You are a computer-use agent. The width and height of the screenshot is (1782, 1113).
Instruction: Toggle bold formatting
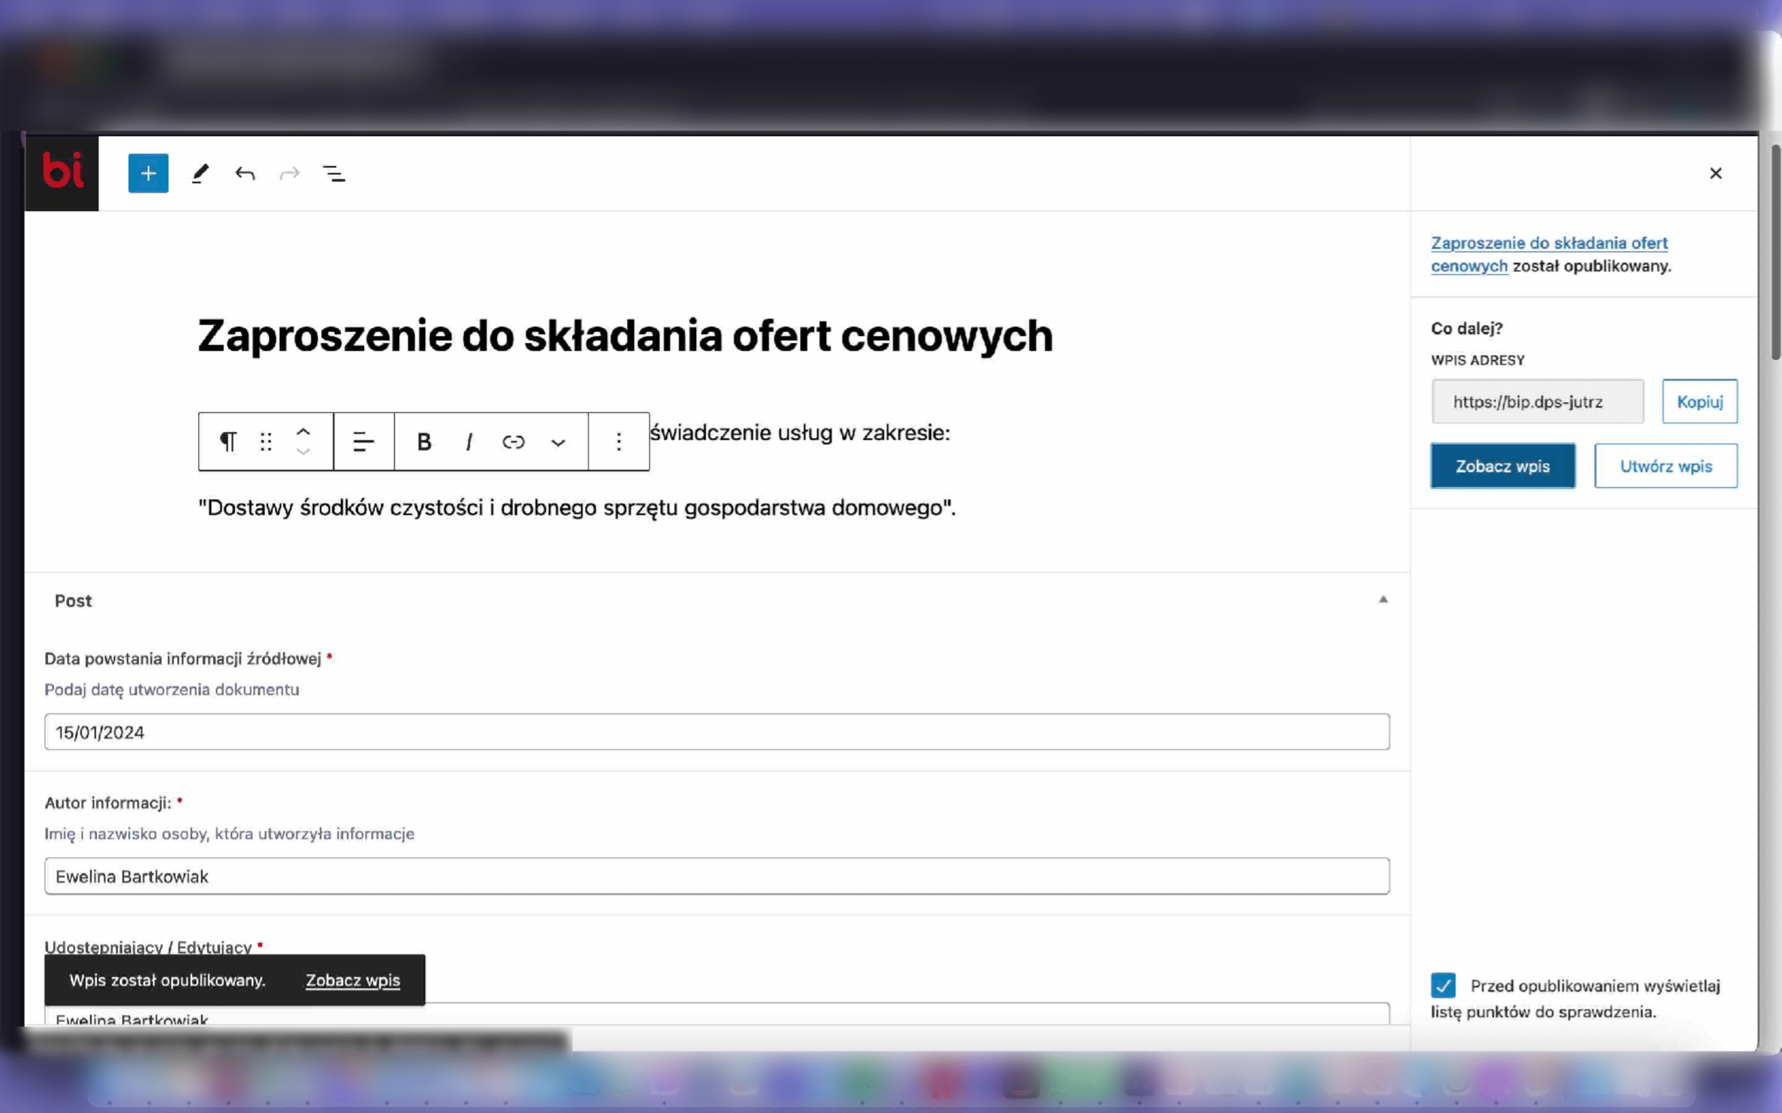click(x=424, y=441)
